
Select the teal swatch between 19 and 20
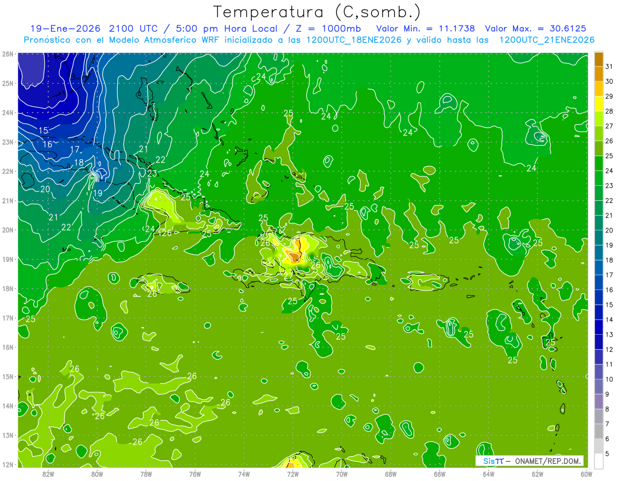[x=599, y=238]
